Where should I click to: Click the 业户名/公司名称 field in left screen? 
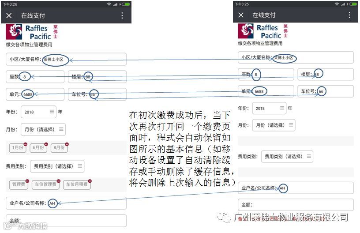(x=66, y=203)
